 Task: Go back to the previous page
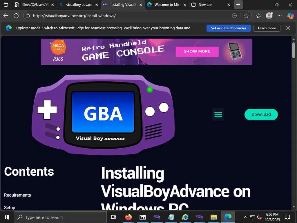(6, 16)
